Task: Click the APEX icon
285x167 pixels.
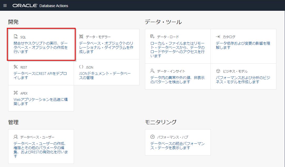Action: click(x=16, y=93)
